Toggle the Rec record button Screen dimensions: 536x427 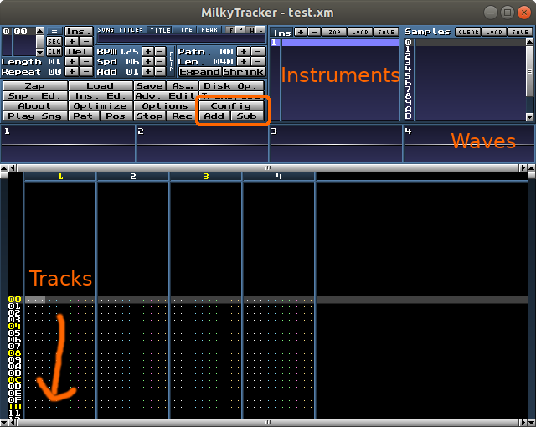click(x=183, y=116)
